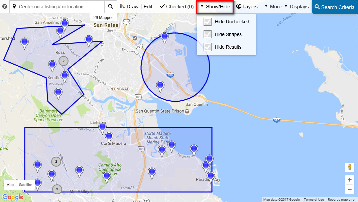The height and width of the screenshot is (202, 358).
Task: Toggle the Hide Shapes checkbox
Action: tap(208, 34)
